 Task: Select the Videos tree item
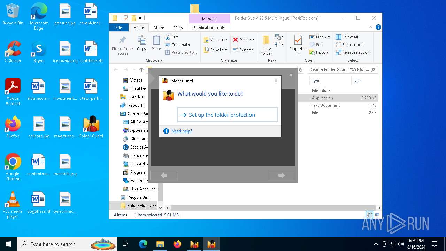[136, 80]
